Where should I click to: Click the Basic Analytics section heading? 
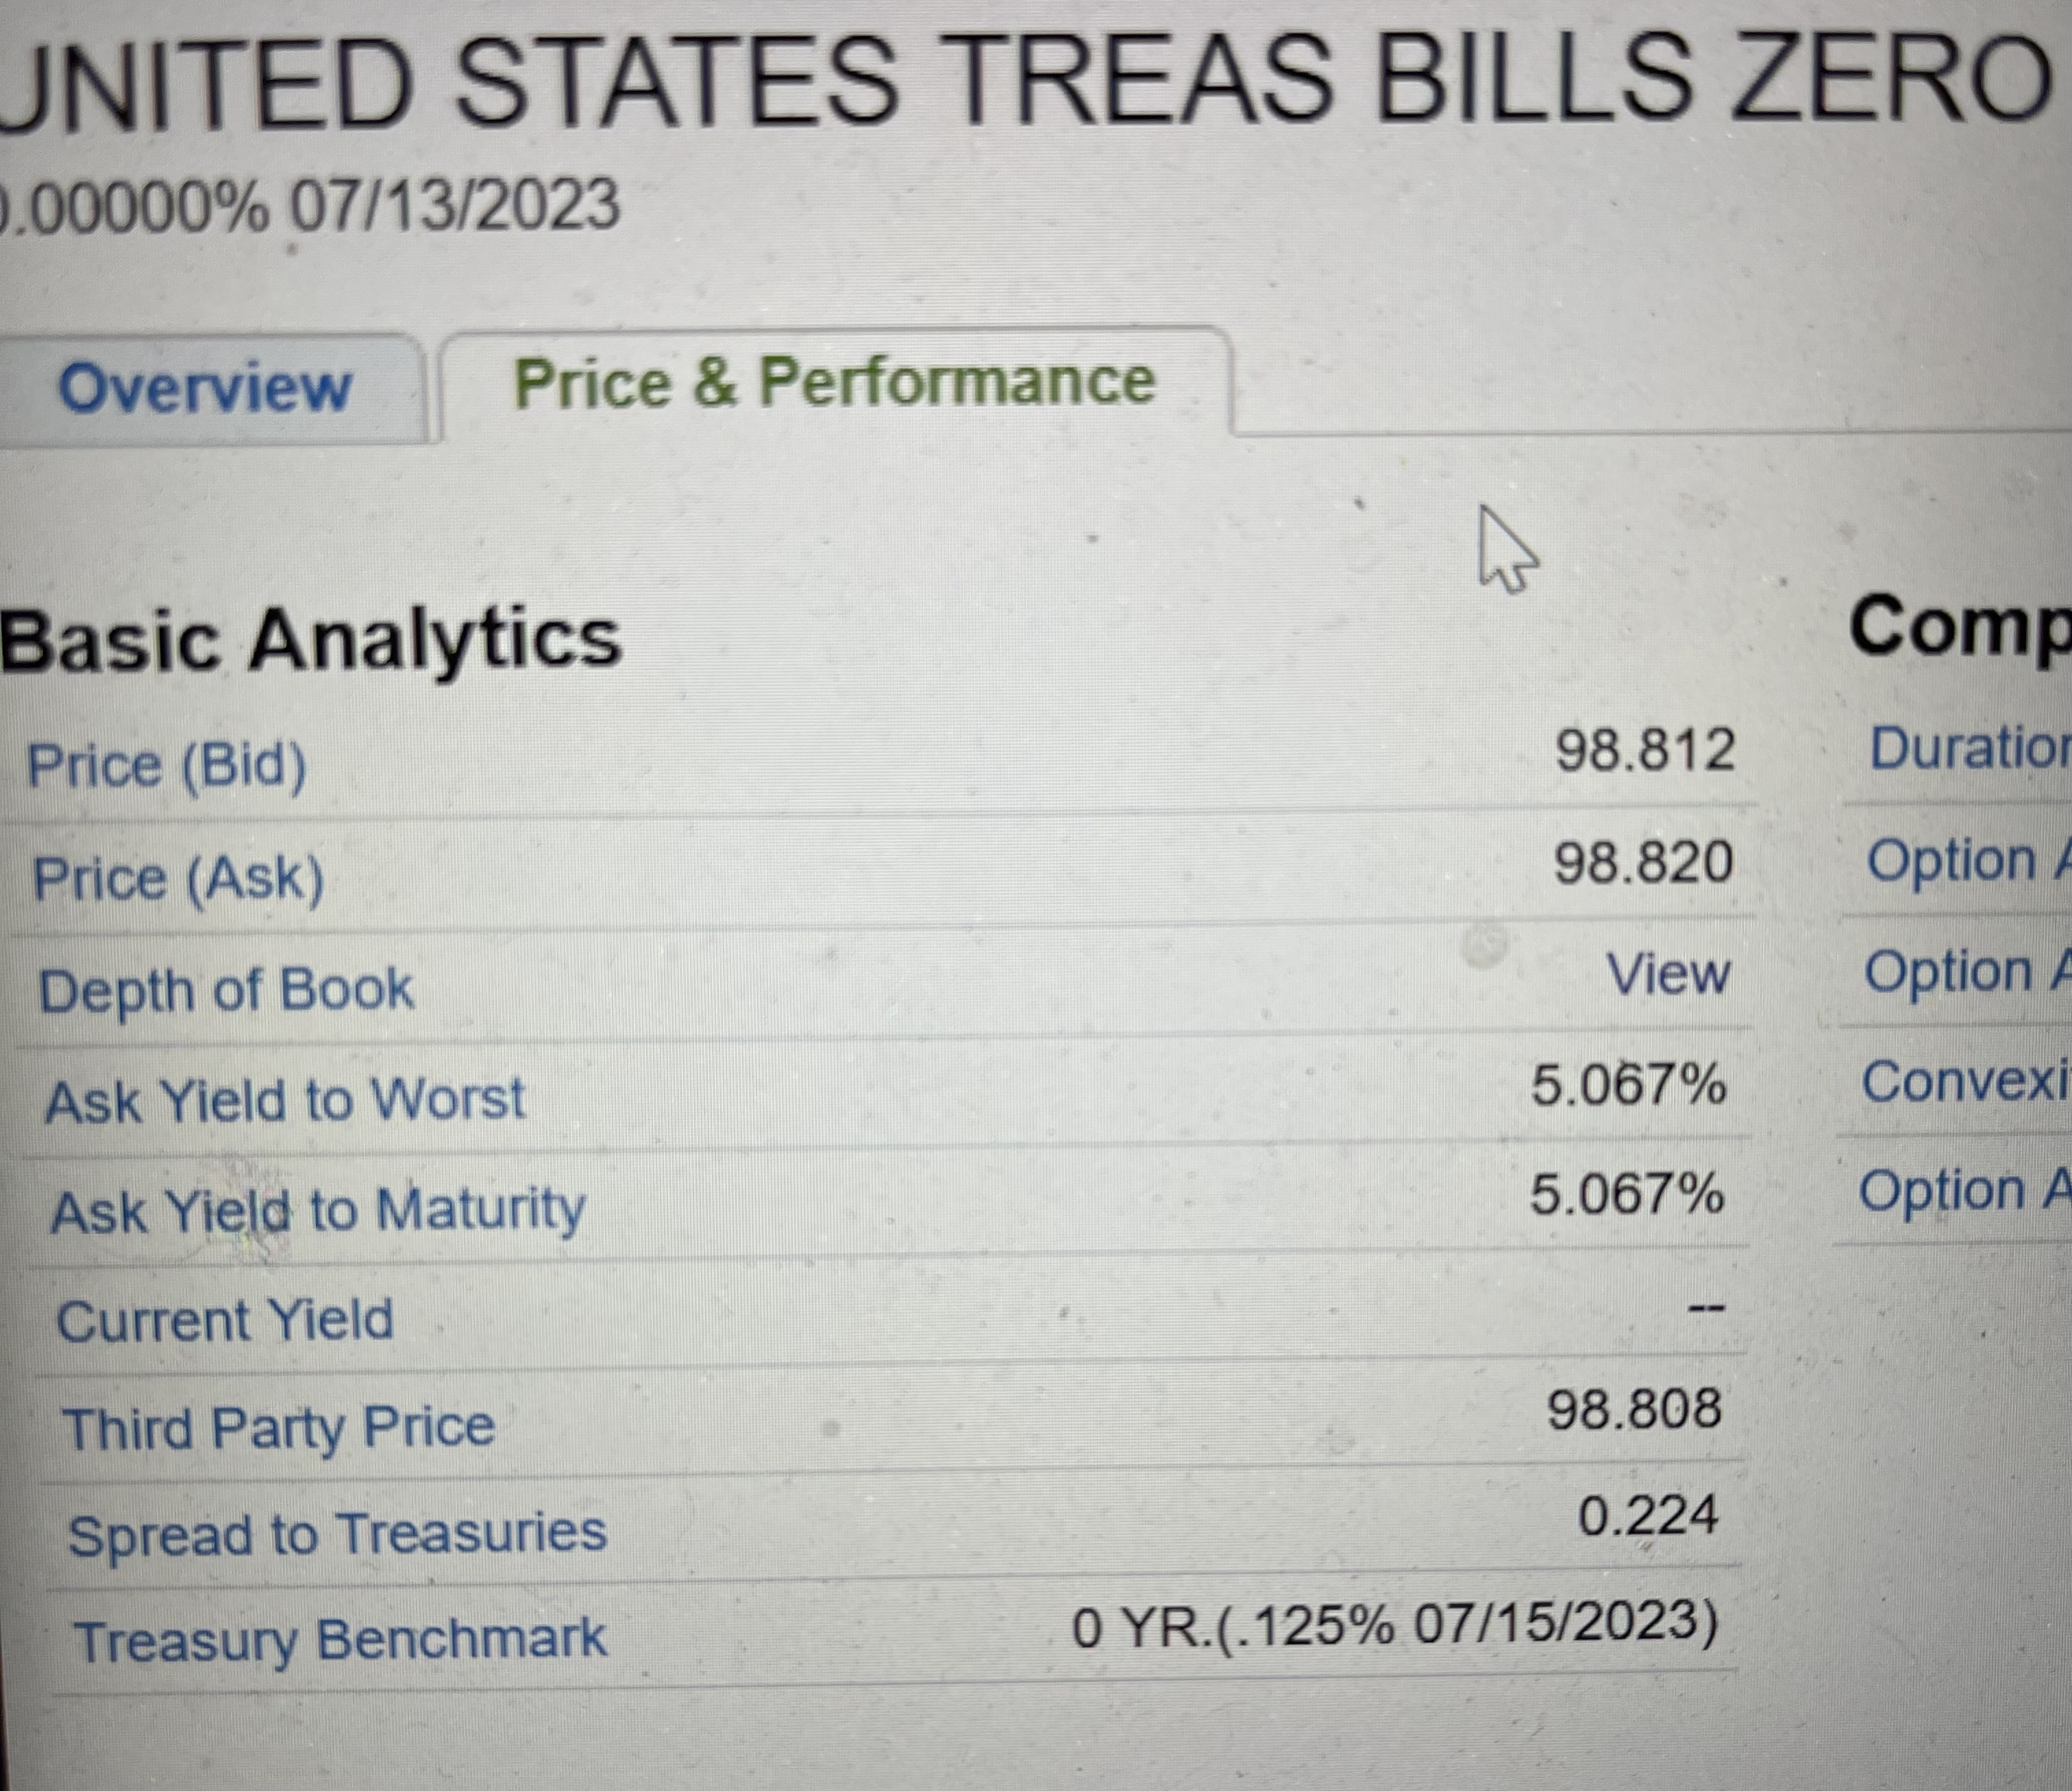click(x=310, y=640)
